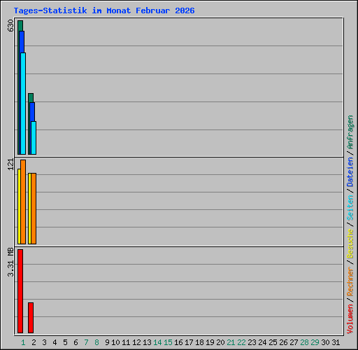Click the blue 'Dateien' legend label

coord(350,172)
